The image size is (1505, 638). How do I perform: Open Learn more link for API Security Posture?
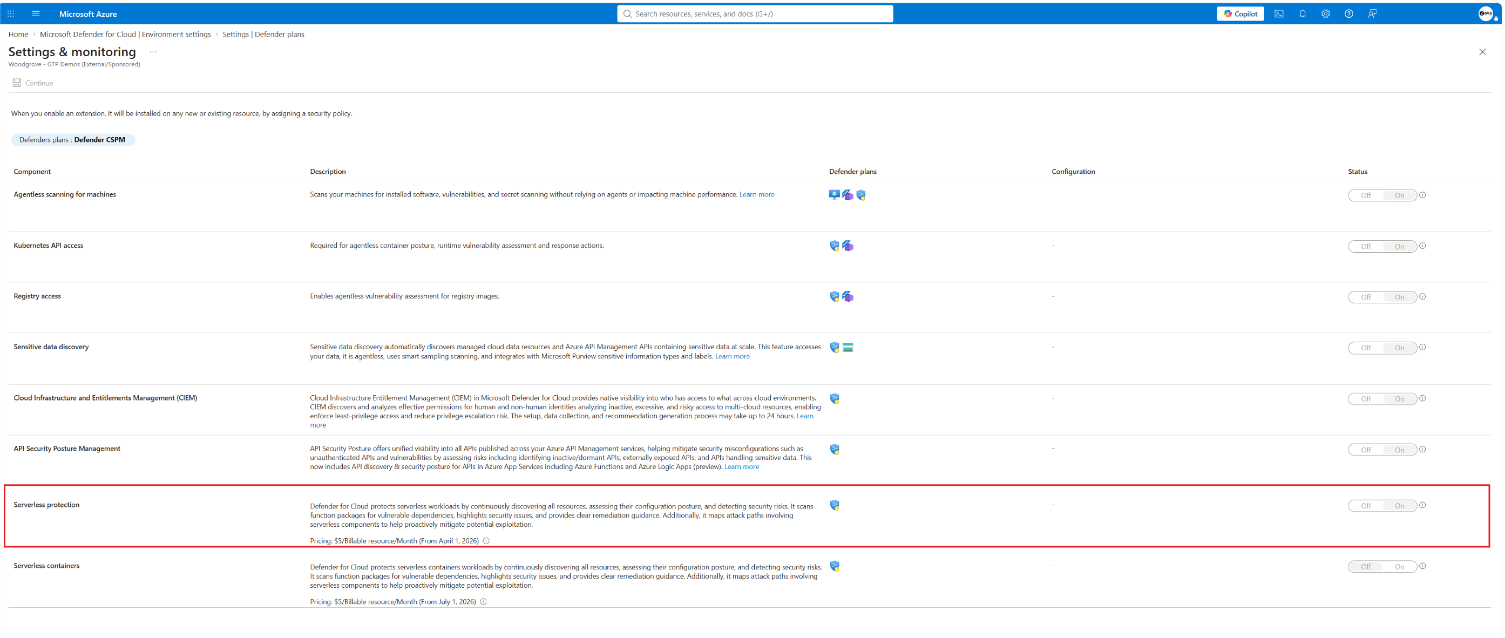(741, 467)
